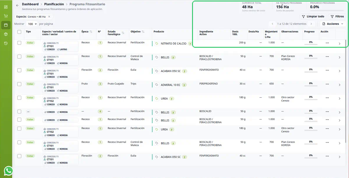
Task: Expand the N° 4 BELLIS row chevron
Action: [339, 112]
